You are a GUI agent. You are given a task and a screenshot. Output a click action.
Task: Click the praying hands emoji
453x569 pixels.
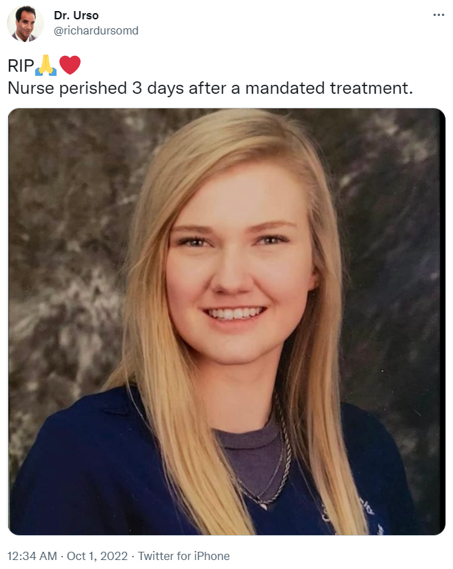click(x=46, y=66)
